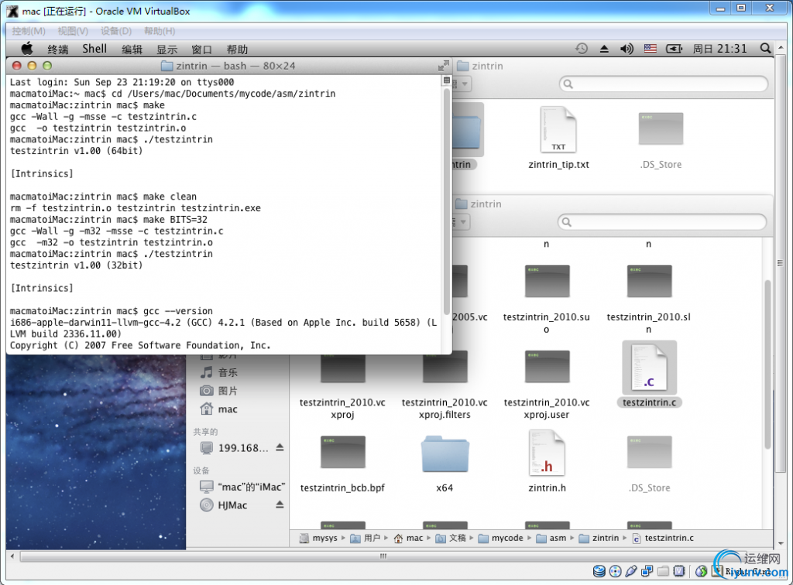Click the optical disc icon in VirtualBox status bar
Screen dimensions: 793x585
pyautogui.click(x=615, y=571)
